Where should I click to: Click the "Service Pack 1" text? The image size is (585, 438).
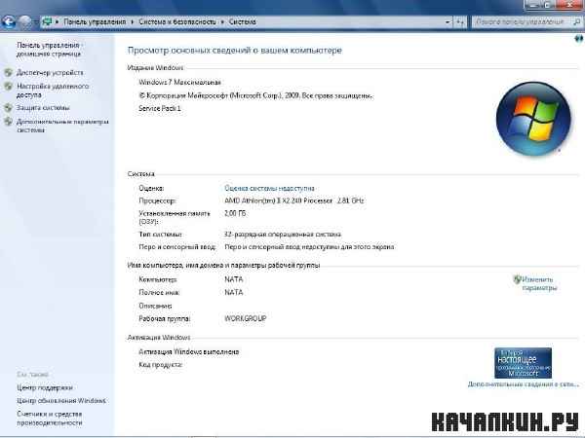pyautogui.click(x=160, y=108)
